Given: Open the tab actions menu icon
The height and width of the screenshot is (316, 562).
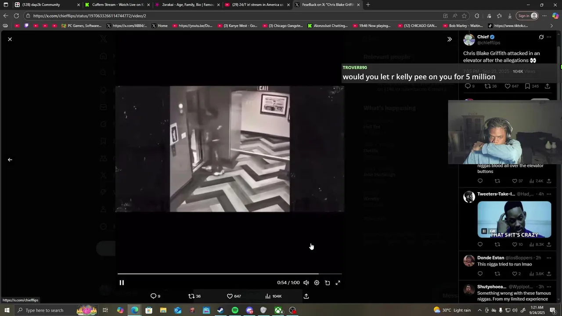Looking at the screenshot, I should coord(6,5).
